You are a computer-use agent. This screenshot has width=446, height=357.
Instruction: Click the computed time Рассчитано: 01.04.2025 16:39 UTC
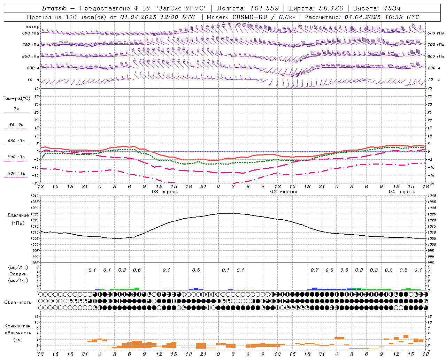coord(362,17)
